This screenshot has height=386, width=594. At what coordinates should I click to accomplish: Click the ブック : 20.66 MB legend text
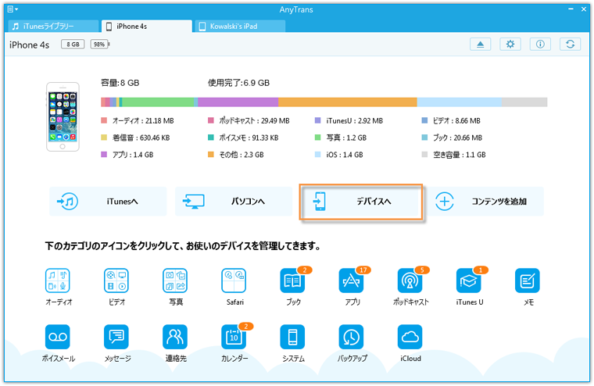458,138
